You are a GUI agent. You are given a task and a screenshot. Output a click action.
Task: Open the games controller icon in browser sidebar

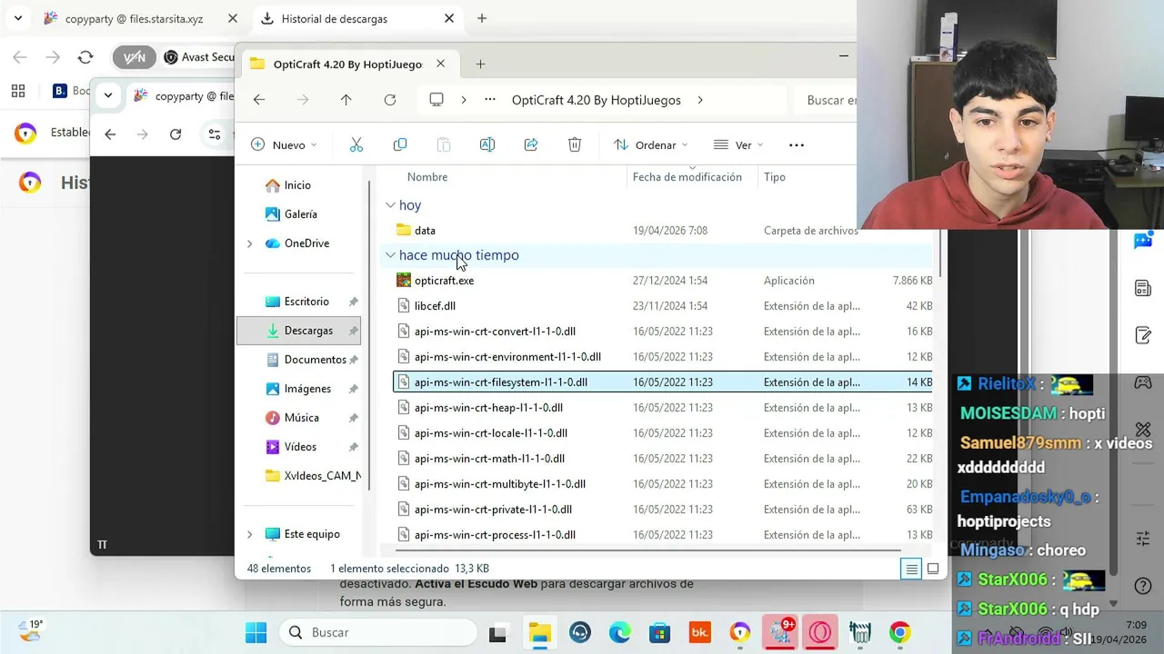[1143, 383]
